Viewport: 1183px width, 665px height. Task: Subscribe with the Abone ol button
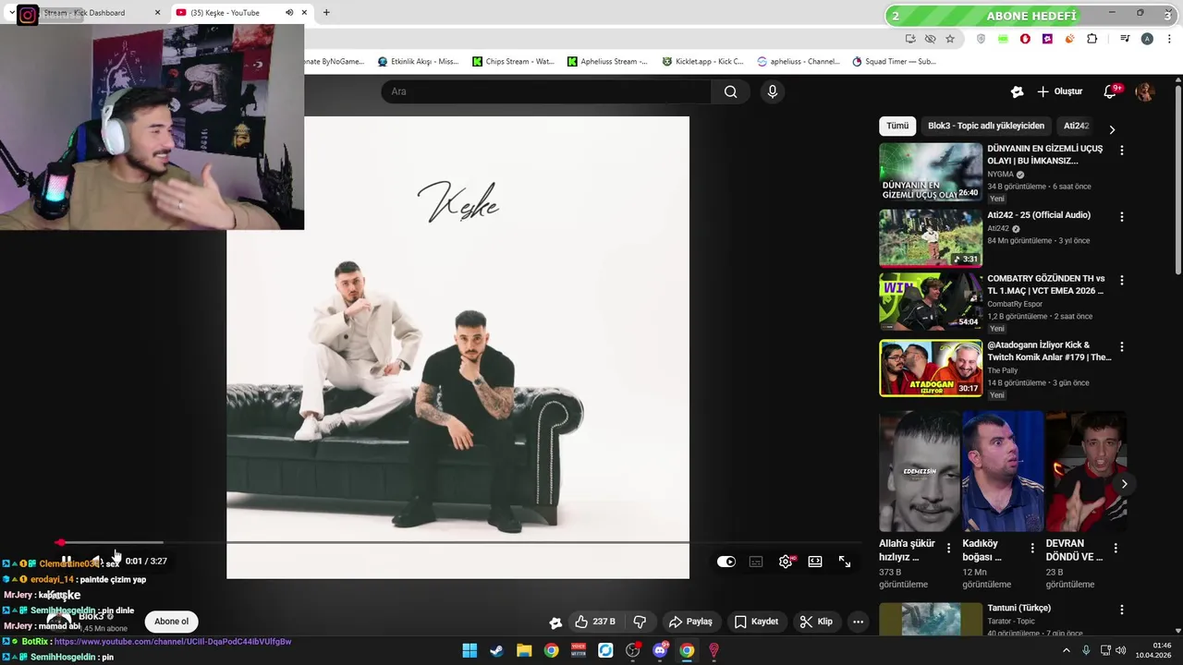(171, 622)
